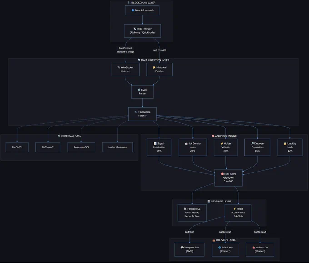Click the lightning icon in Redis node
309x263 pixels.
[x=234, y=209]
